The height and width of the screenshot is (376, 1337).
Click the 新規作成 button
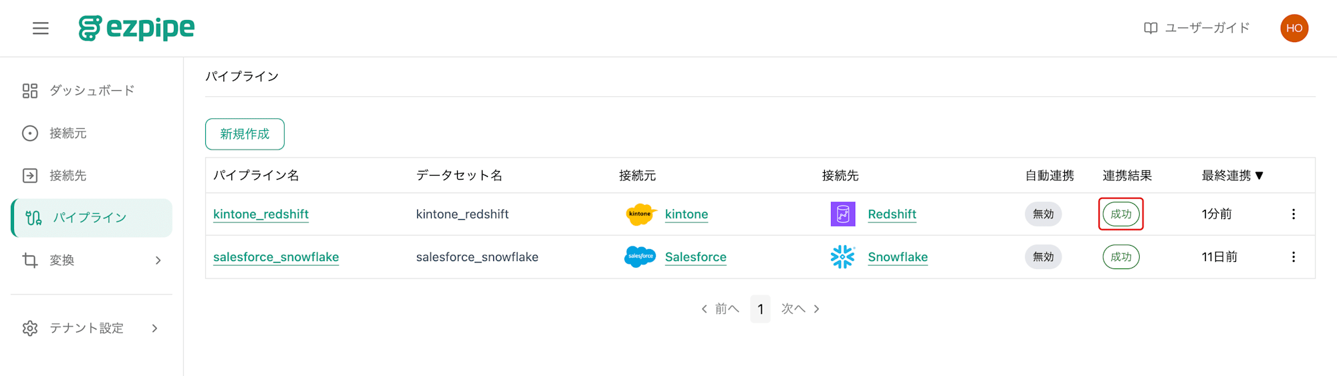coord(245,134)
